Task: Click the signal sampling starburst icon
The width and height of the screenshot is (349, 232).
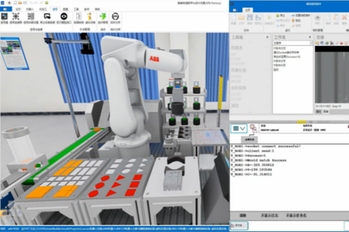Action: click(16, 16)
